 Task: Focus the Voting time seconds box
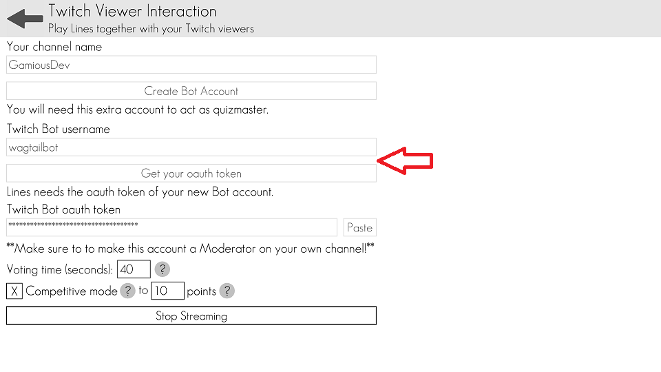(x=134, y=269)
